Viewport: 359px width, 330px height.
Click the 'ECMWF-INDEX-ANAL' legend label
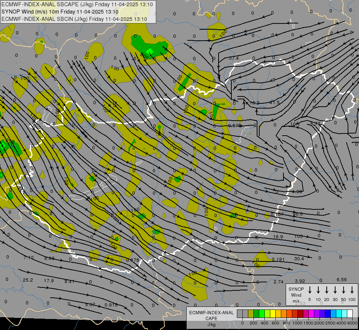pos(212,313)
